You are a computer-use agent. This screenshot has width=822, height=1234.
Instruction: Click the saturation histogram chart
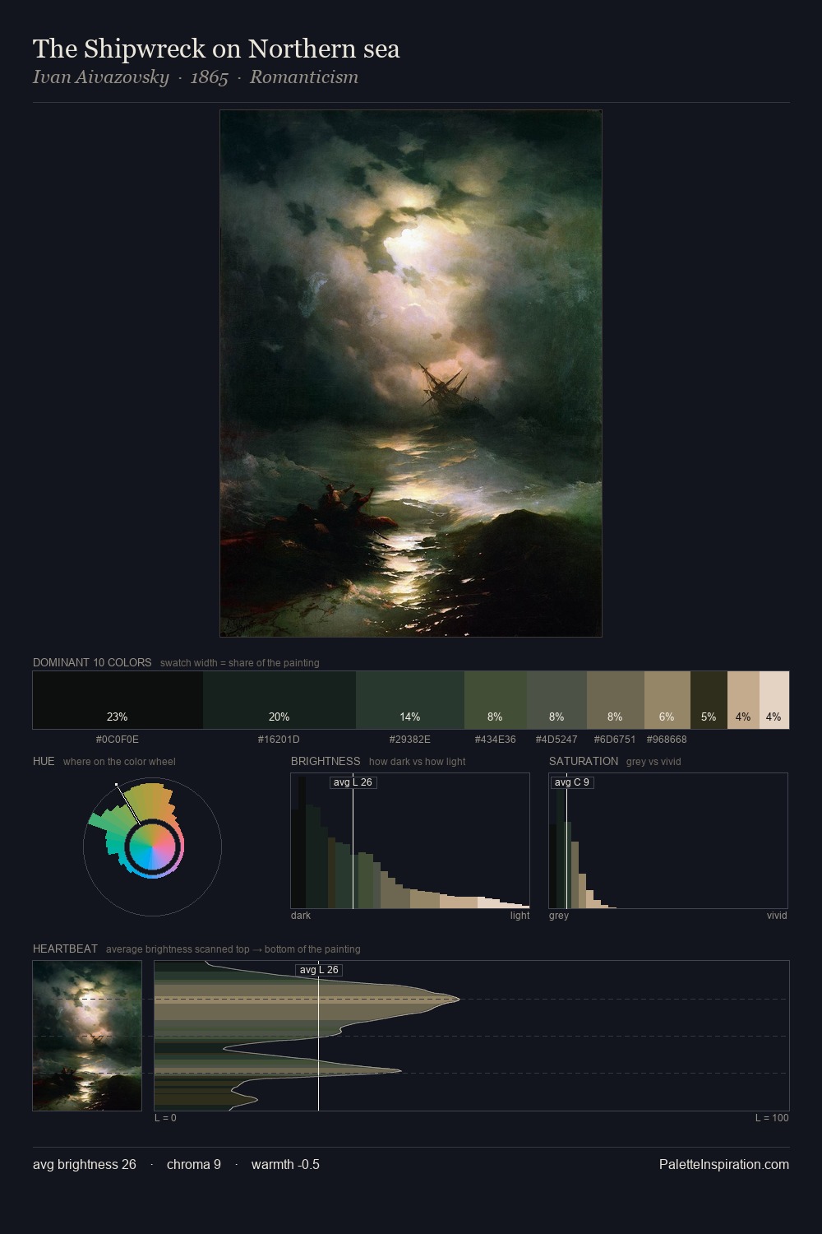click(x=668, y=841)
